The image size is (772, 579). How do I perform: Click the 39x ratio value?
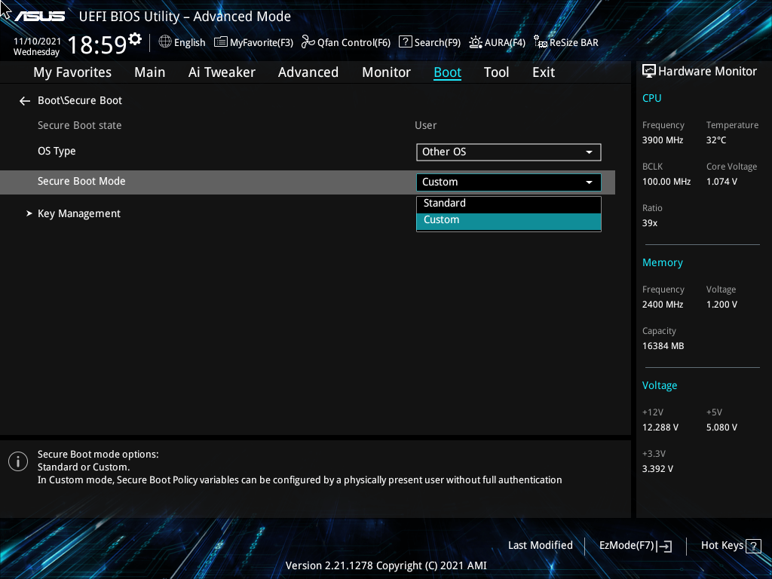click(649, 223)
